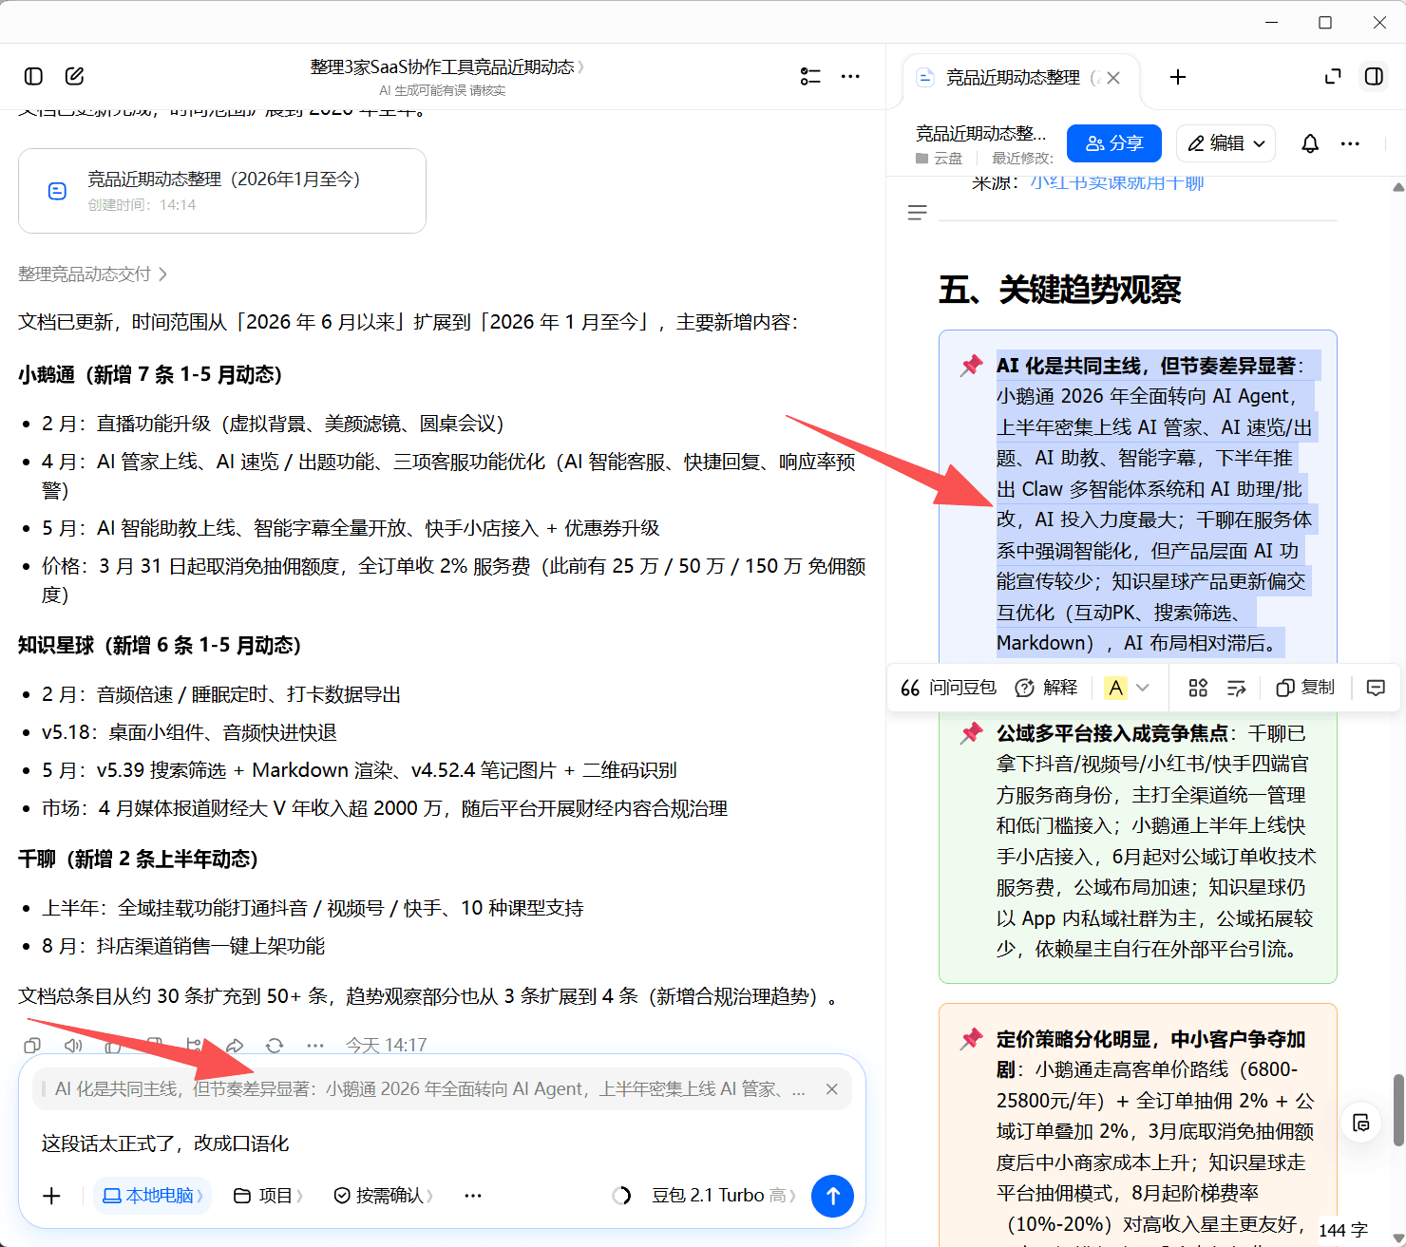
Task: Click the blue 分享 share button
Action: click(1114, 143)
